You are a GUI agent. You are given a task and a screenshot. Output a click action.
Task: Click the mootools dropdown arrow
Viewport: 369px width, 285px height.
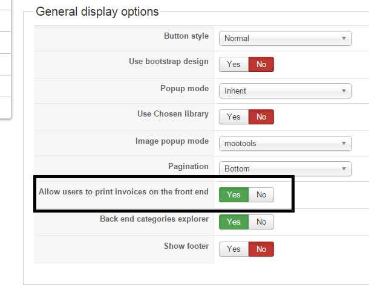[344, 143]
